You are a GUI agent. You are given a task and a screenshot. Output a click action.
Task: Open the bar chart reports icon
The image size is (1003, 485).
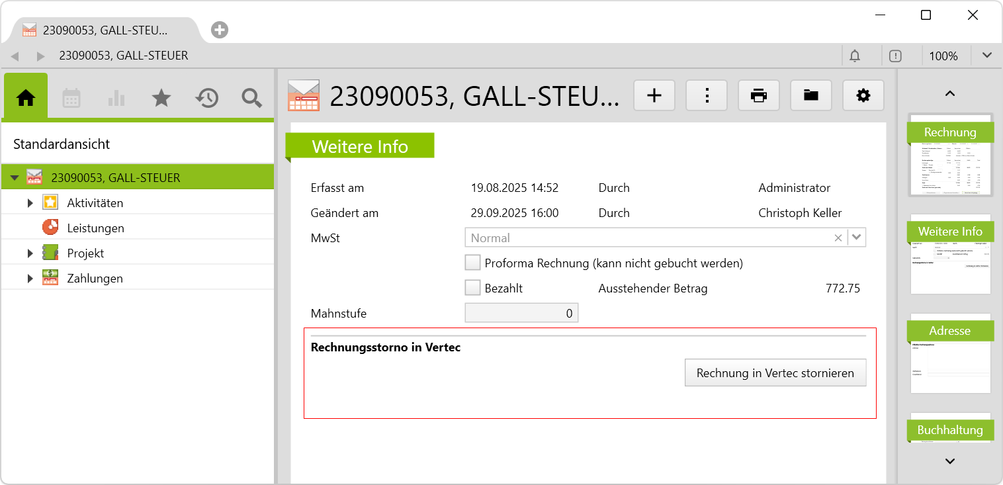(116, 98)
